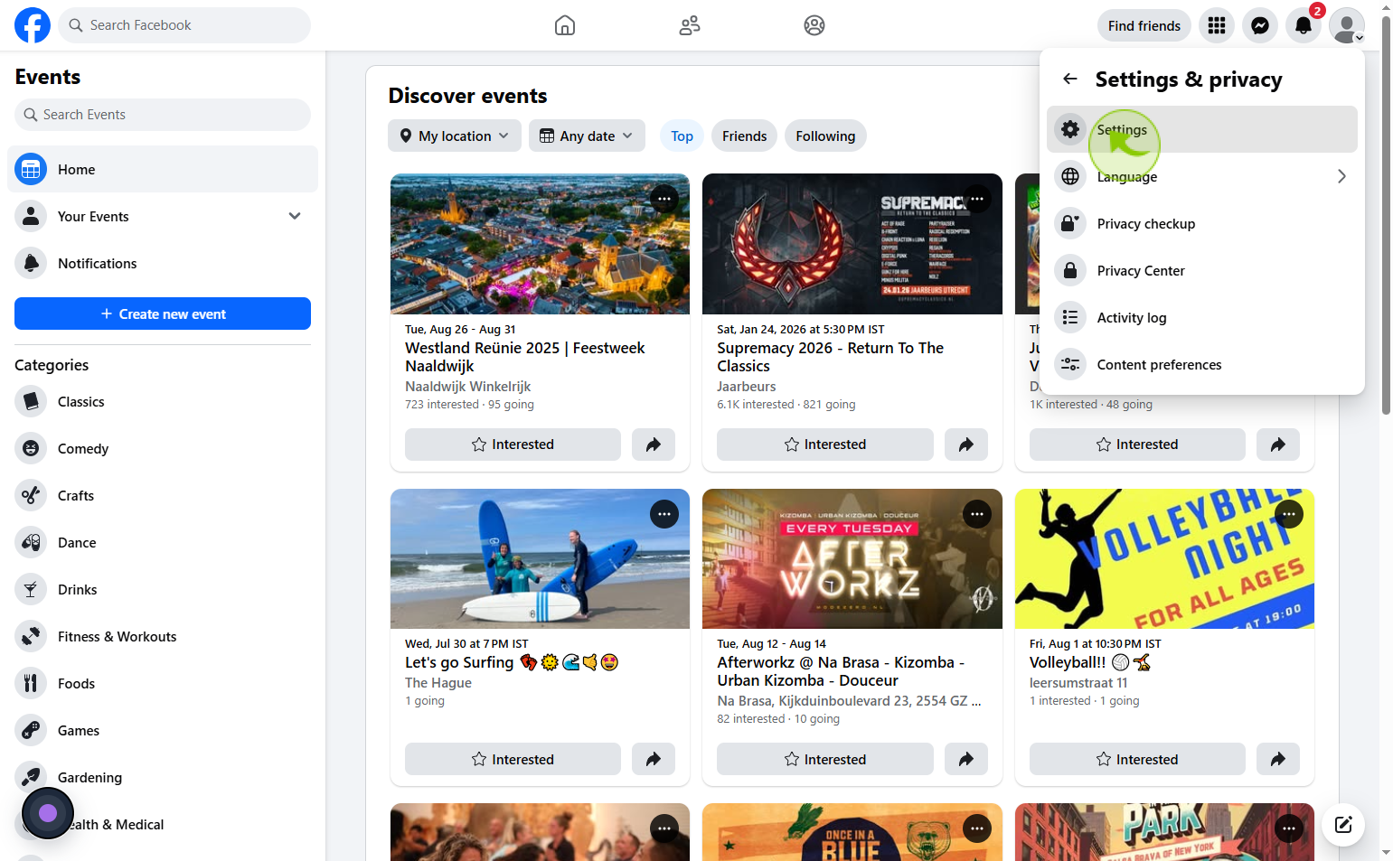Share the Westland Reünie 2025 event
The image size is (1393, 861).
pyautogui.click(x=654, y=445)
